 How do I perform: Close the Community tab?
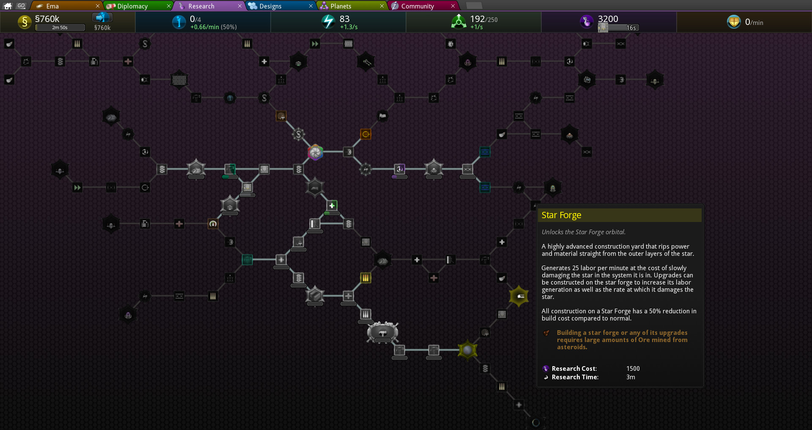[x=454, y=5]
